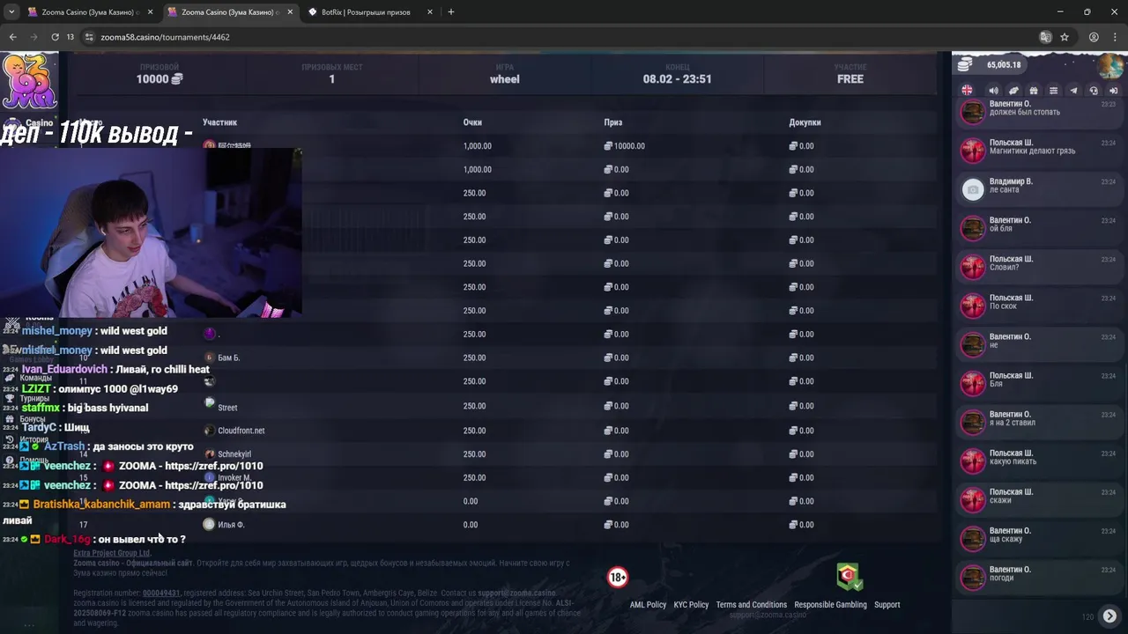Click the chat message input field
Viewport: 1128px width, 634px height.
(1018, 616)
